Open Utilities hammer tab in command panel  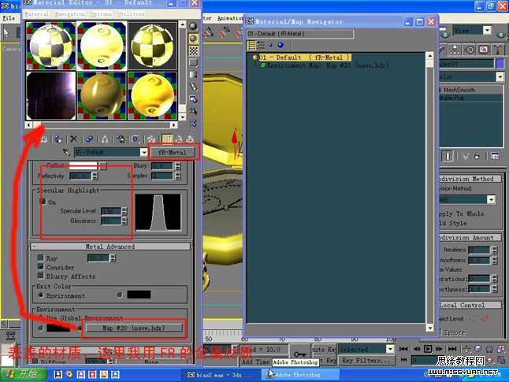tap(498, 50)
